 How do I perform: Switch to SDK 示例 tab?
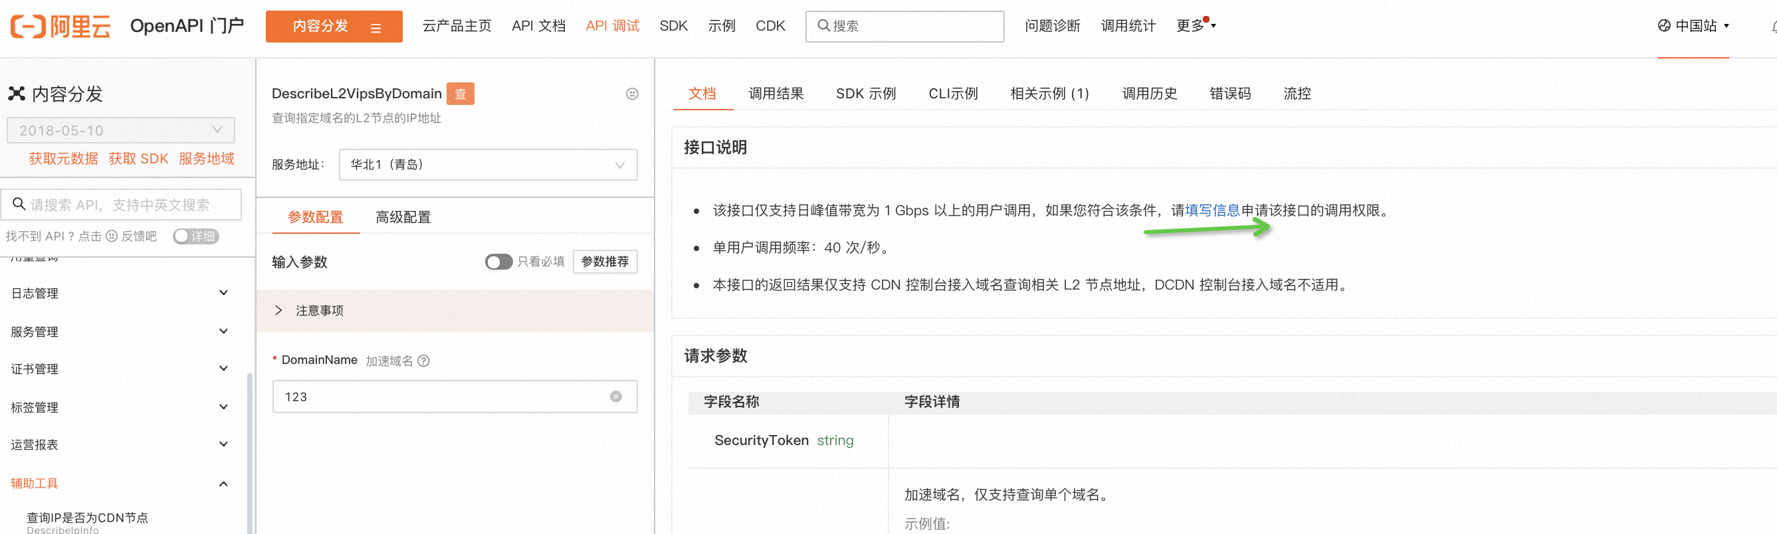[866, 94]
